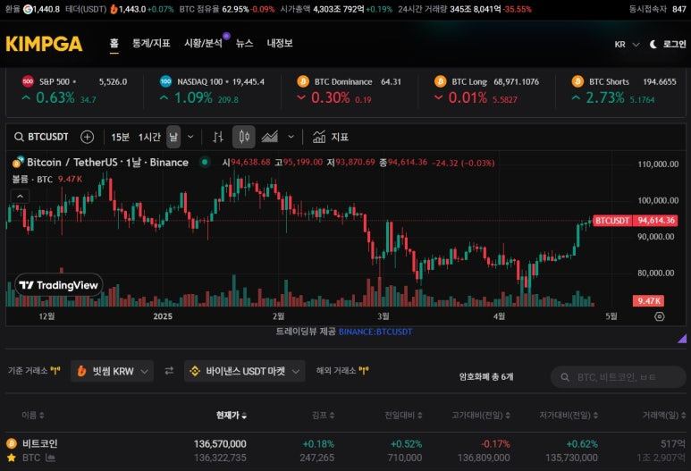Viewport: 691px width, 471px height.
Task: Click the 해외 거래소 info icon
Action: [x=364, y=371]
